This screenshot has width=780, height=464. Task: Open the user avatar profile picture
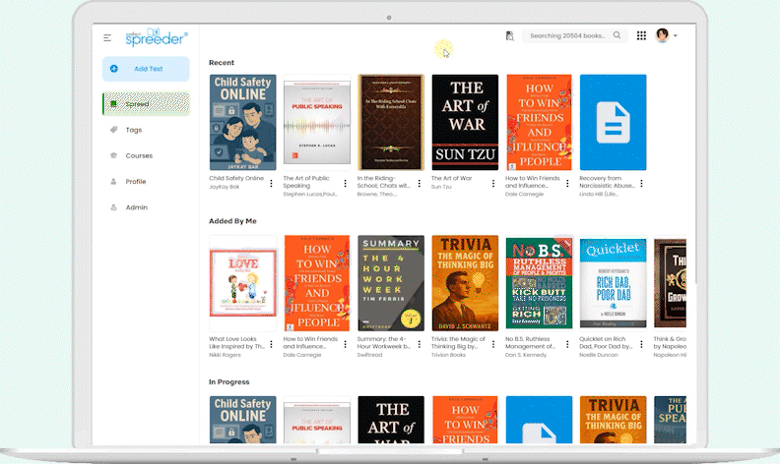pos(662,35)
